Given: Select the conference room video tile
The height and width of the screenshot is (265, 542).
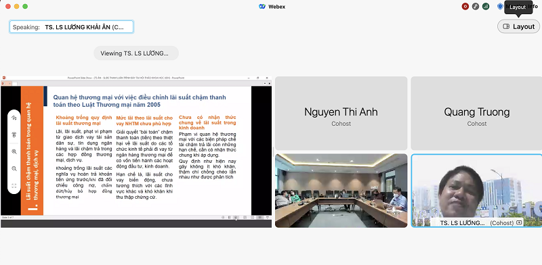Looking at the screenshot, I should [341, 191].
